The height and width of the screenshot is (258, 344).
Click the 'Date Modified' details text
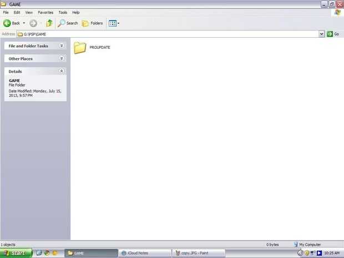coord(35,93)
